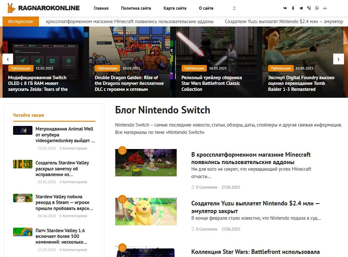Click RAGNAROKONLINE site title
Screen dimensions: 348x257
click(x=49, y=8)
